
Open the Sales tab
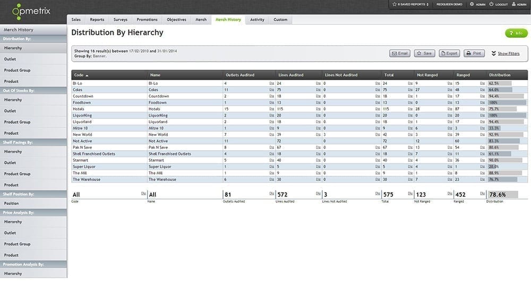click(76, 20)
